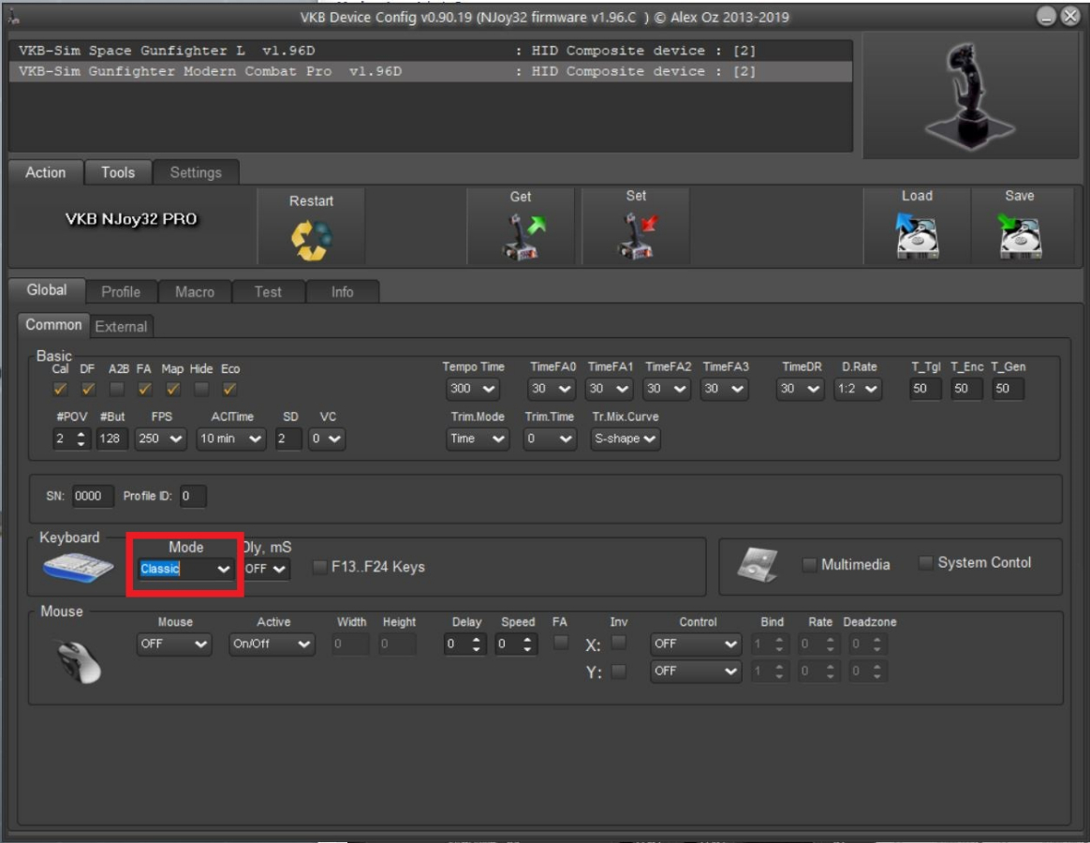Enable the System Contol checkbox

click(926, 563)
